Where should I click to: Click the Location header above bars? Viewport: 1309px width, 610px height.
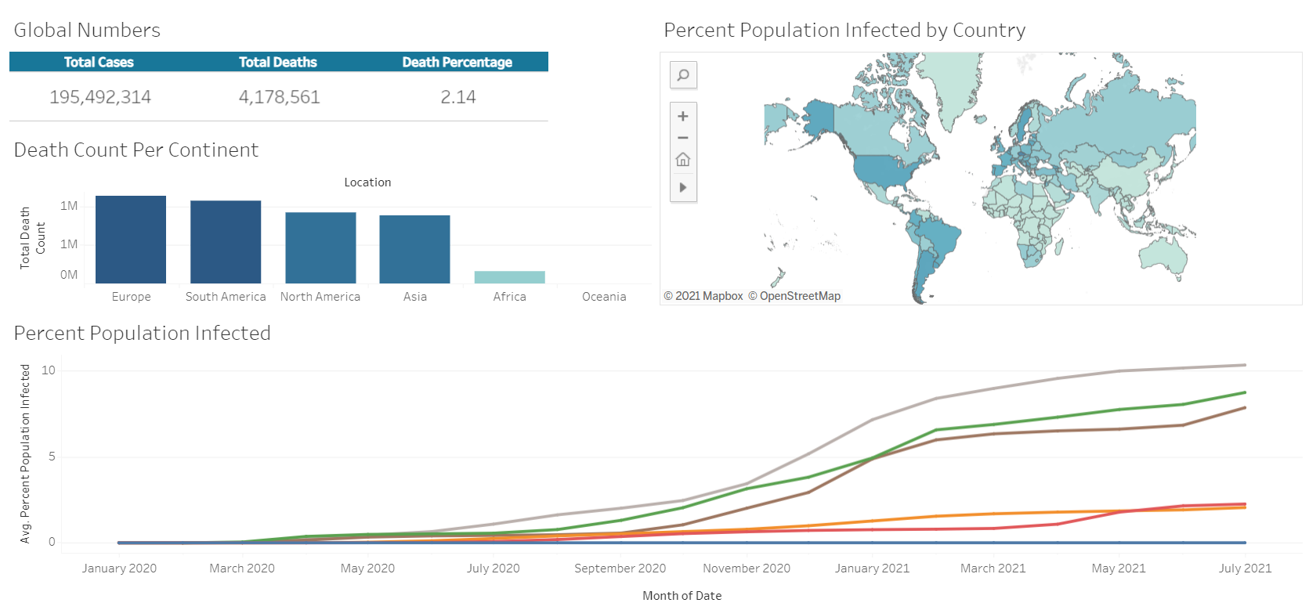367,182
